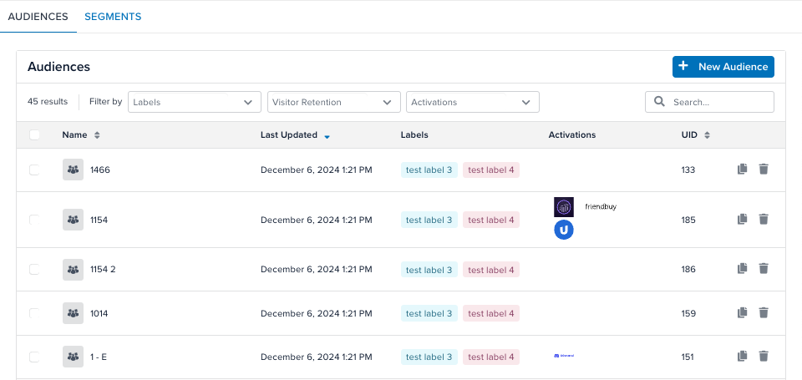Click the Last Updated column header
The height and width of the screenshot is (380, 802).
289,135
